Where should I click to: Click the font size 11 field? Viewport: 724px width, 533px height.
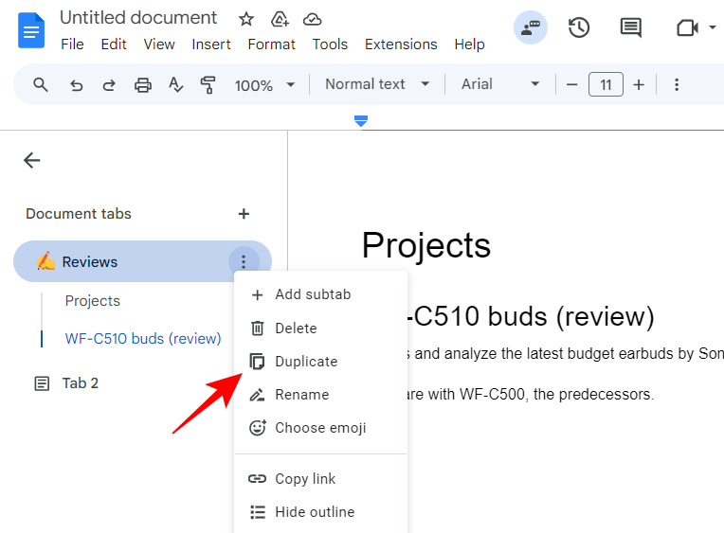606,85
